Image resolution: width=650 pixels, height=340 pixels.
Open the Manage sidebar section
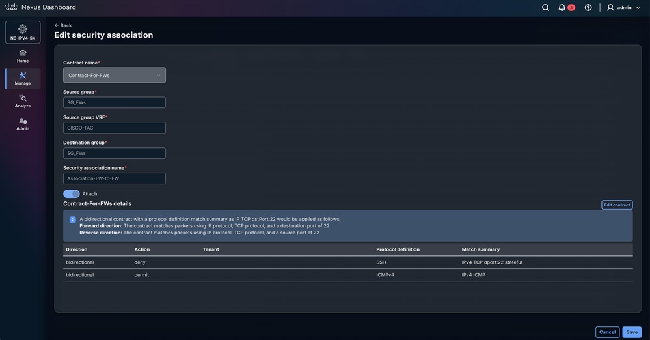coord(23,78)
